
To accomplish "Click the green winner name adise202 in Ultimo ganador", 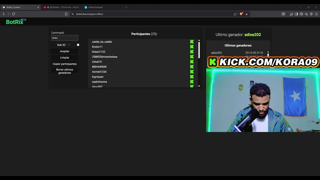I will pos(252,34).
